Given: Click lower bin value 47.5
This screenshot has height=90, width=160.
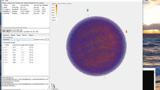Looking at the screenshot, I should tap(14, 47).
